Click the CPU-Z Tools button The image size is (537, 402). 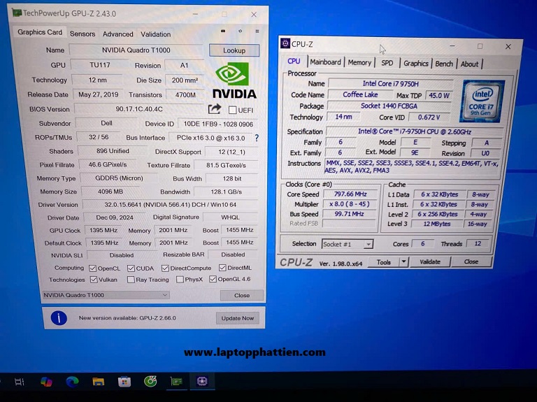coord(384,262)
